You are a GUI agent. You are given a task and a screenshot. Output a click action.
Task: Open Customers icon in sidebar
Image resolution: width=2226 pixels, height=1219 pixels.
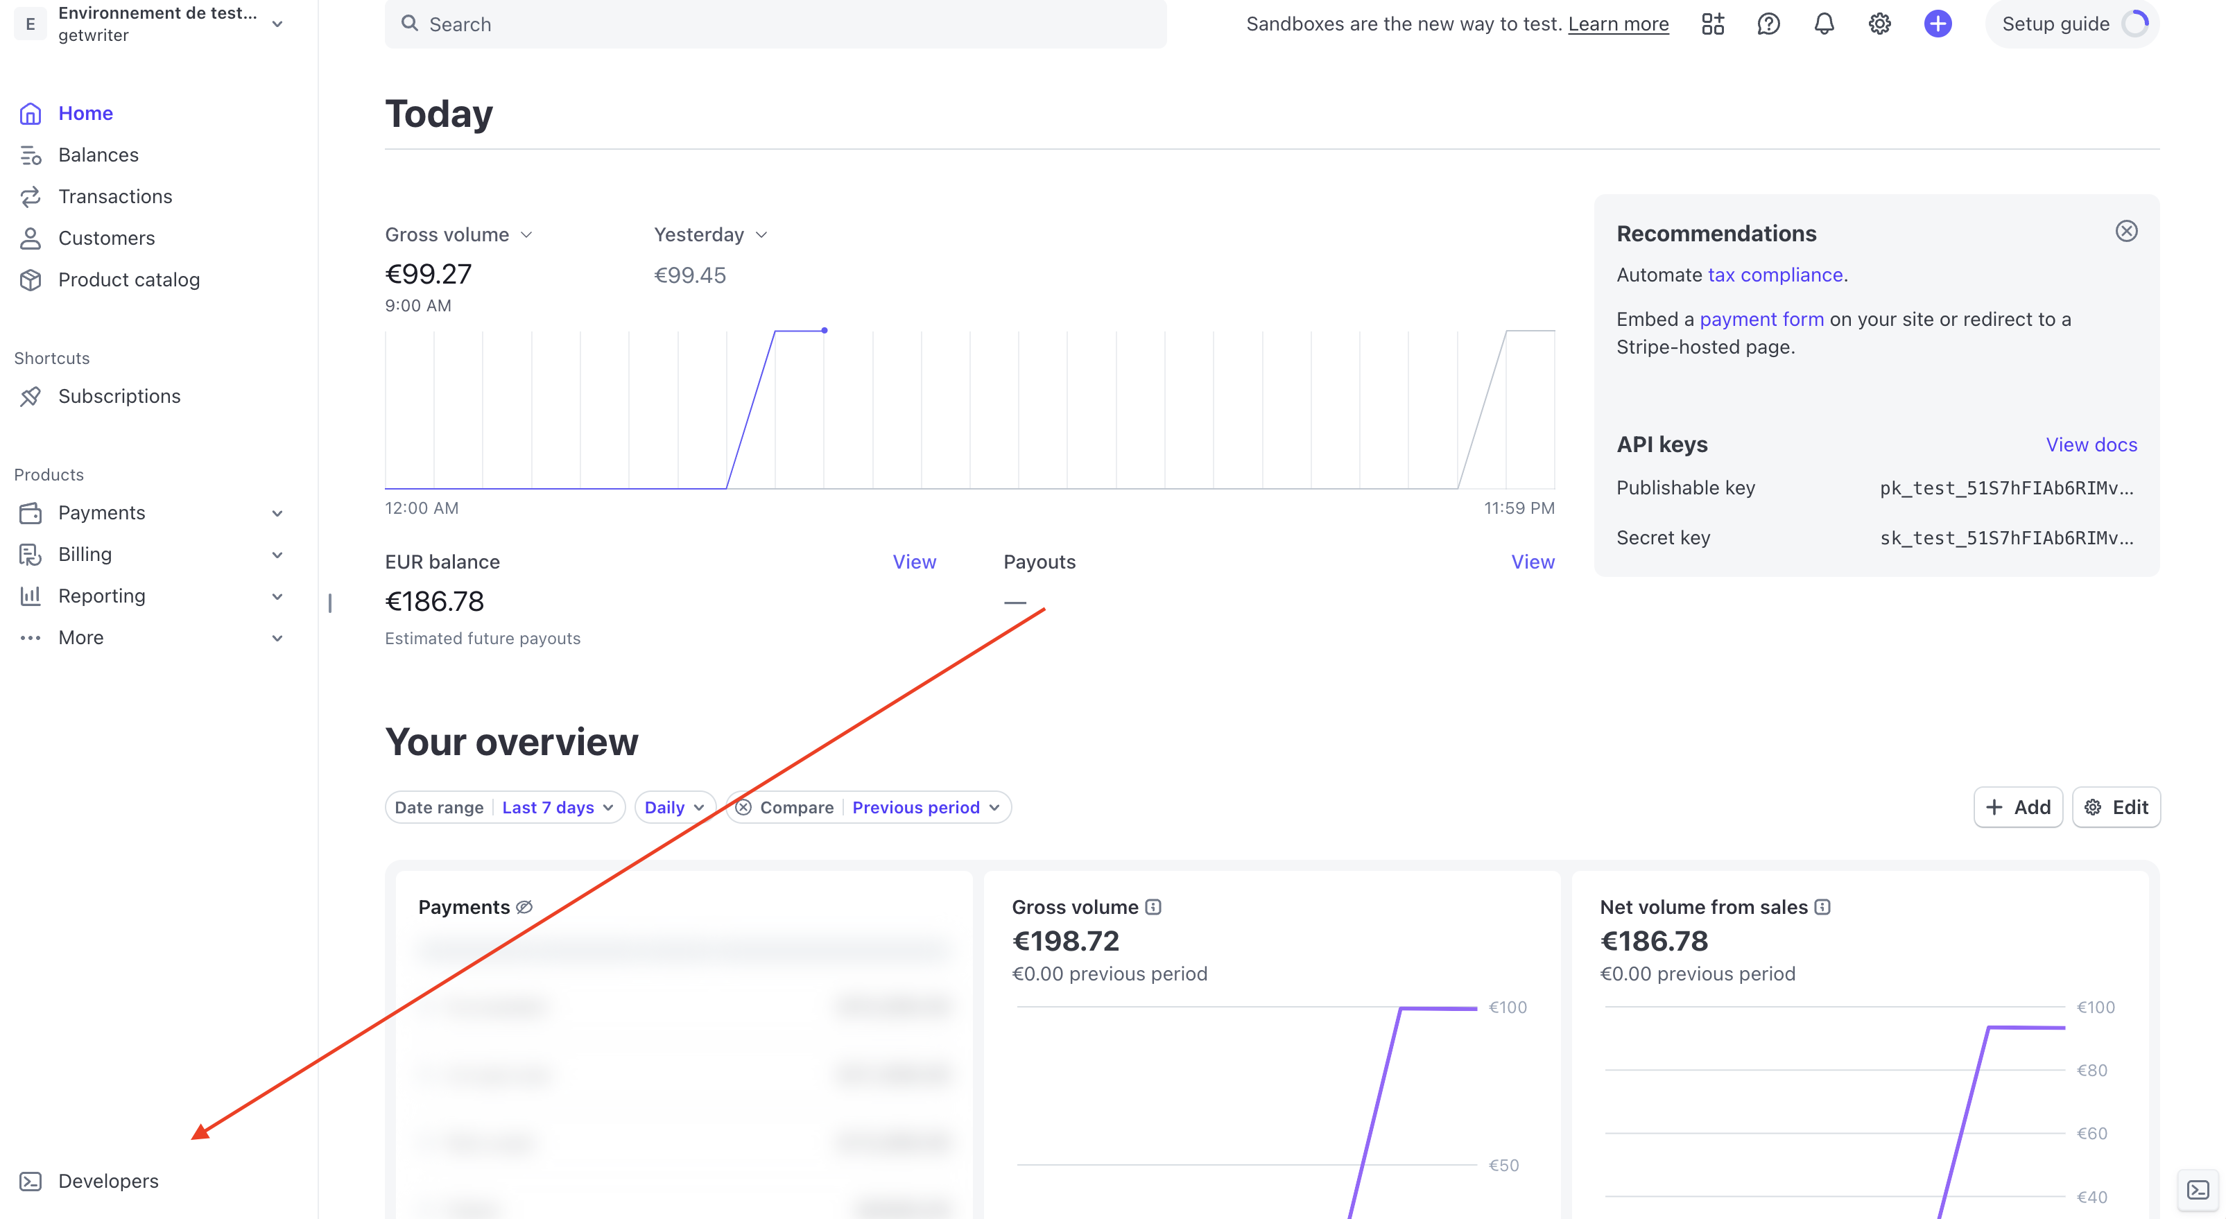tap(31, 238)
